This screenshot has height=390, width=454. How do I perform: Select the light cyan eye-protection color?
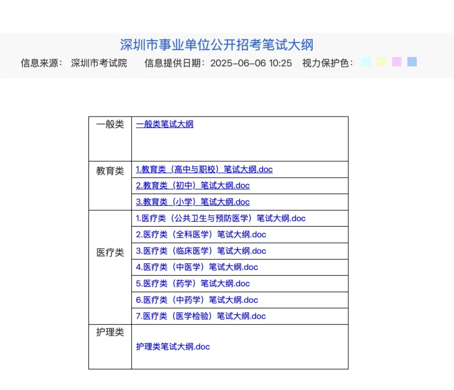(x=366, y=62)
